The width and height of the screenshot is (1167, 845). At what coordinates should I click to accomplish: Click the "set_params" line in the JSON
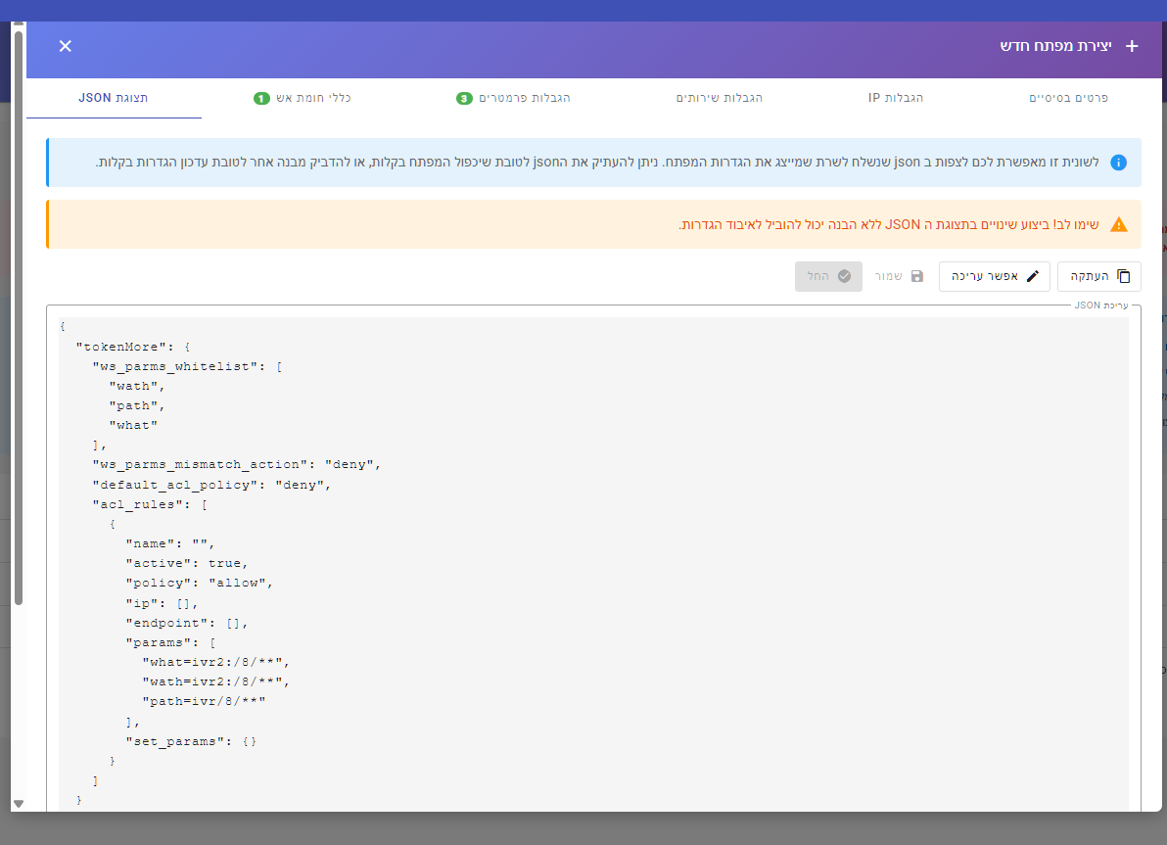[x=191, y=741]
